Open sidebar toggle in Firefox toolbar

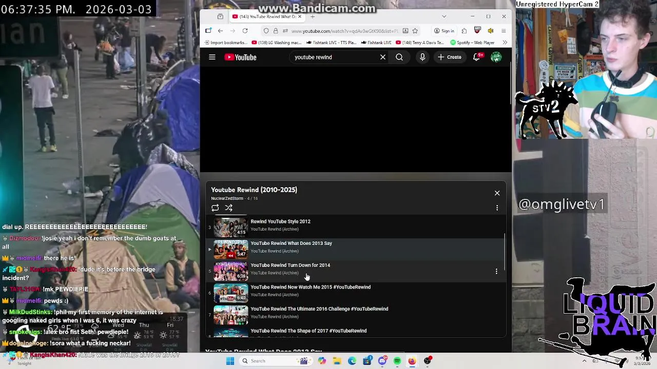(208, 31)
